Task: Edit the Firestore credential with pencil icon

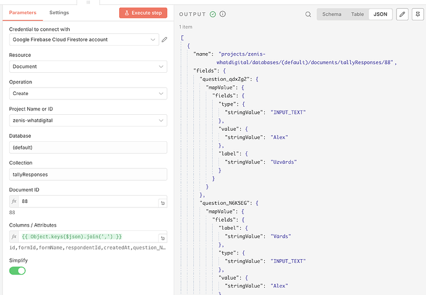Action: [x=164, y=39]
